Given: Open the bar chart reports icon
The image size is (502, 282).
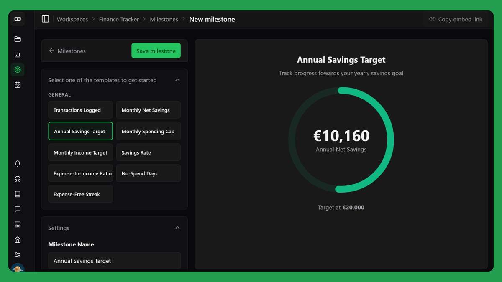Looking at the screenshot, I should pyautogui.click(x=18, y=54).
